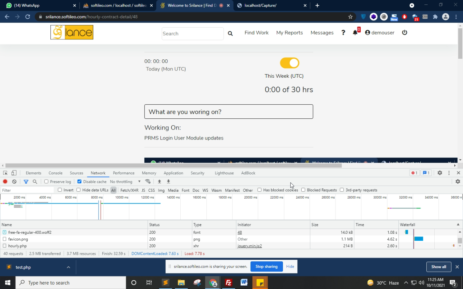
Task: Clear the network log
Action: (x=14, y=182)
